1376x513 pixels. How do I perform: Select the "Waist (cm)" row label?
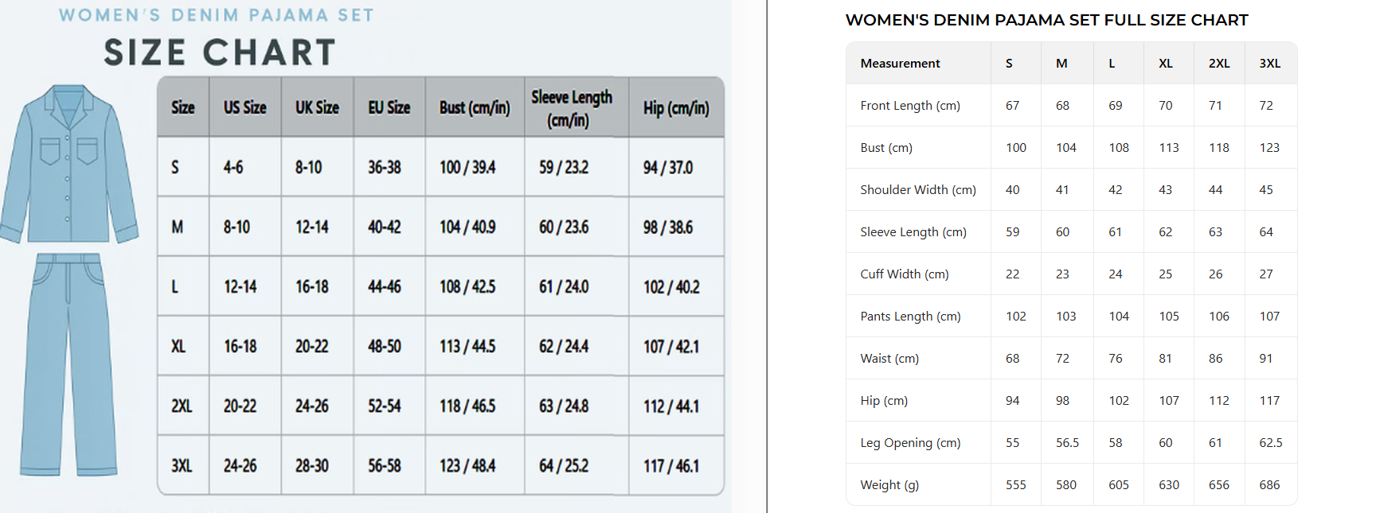pos(889,358)
